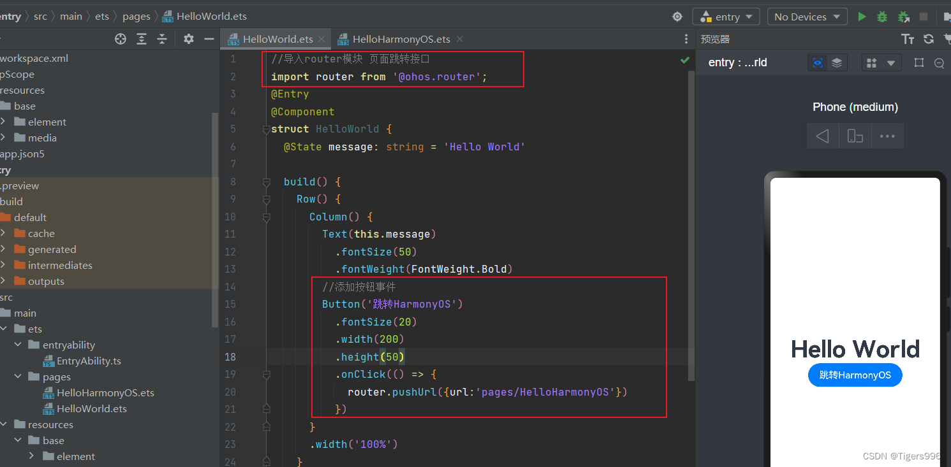Click the frame square icon in previewer
951x467 pixels.
click(x=918, y=62)
